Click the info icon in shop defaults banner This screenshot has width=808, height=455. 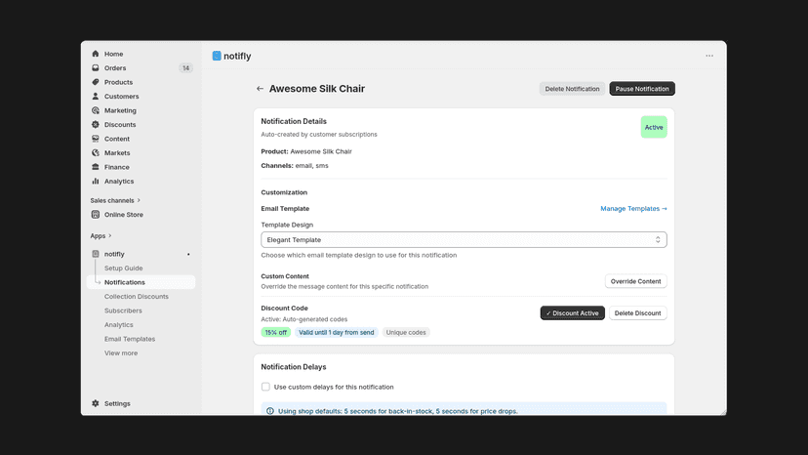(270, 411)
